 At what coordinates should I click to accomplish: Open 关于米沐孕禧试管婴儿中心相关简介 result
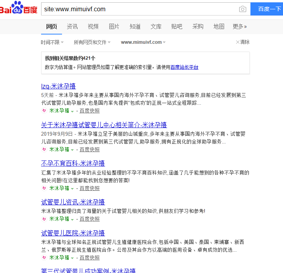(x=104, y=125)
